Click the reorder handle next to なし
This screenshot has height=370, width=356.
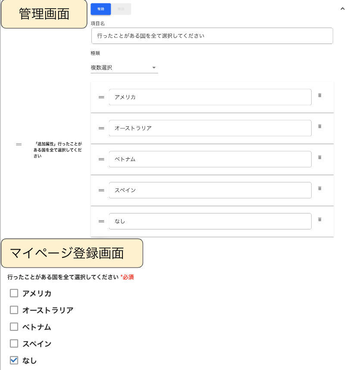coord(101,221)
